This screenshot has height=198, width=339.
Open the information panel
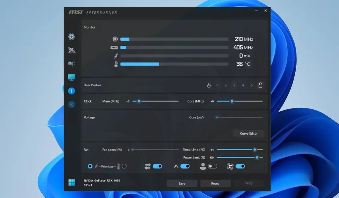[72, 91]
